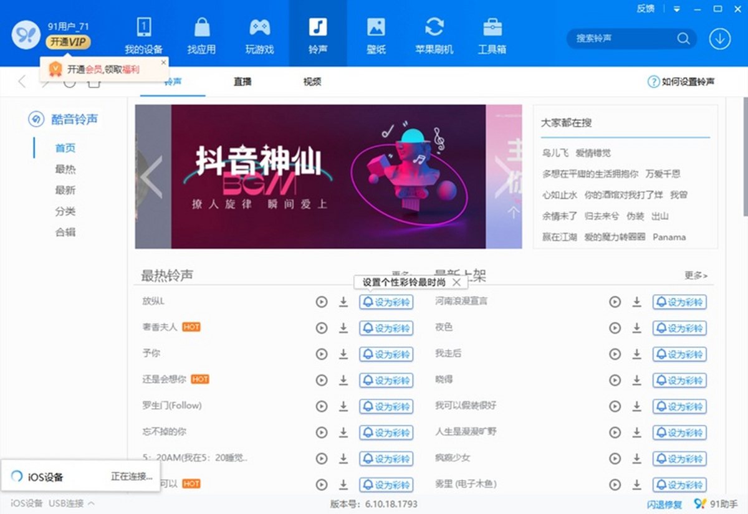Select 首页 in the sidebar

(x=65, y=148)
